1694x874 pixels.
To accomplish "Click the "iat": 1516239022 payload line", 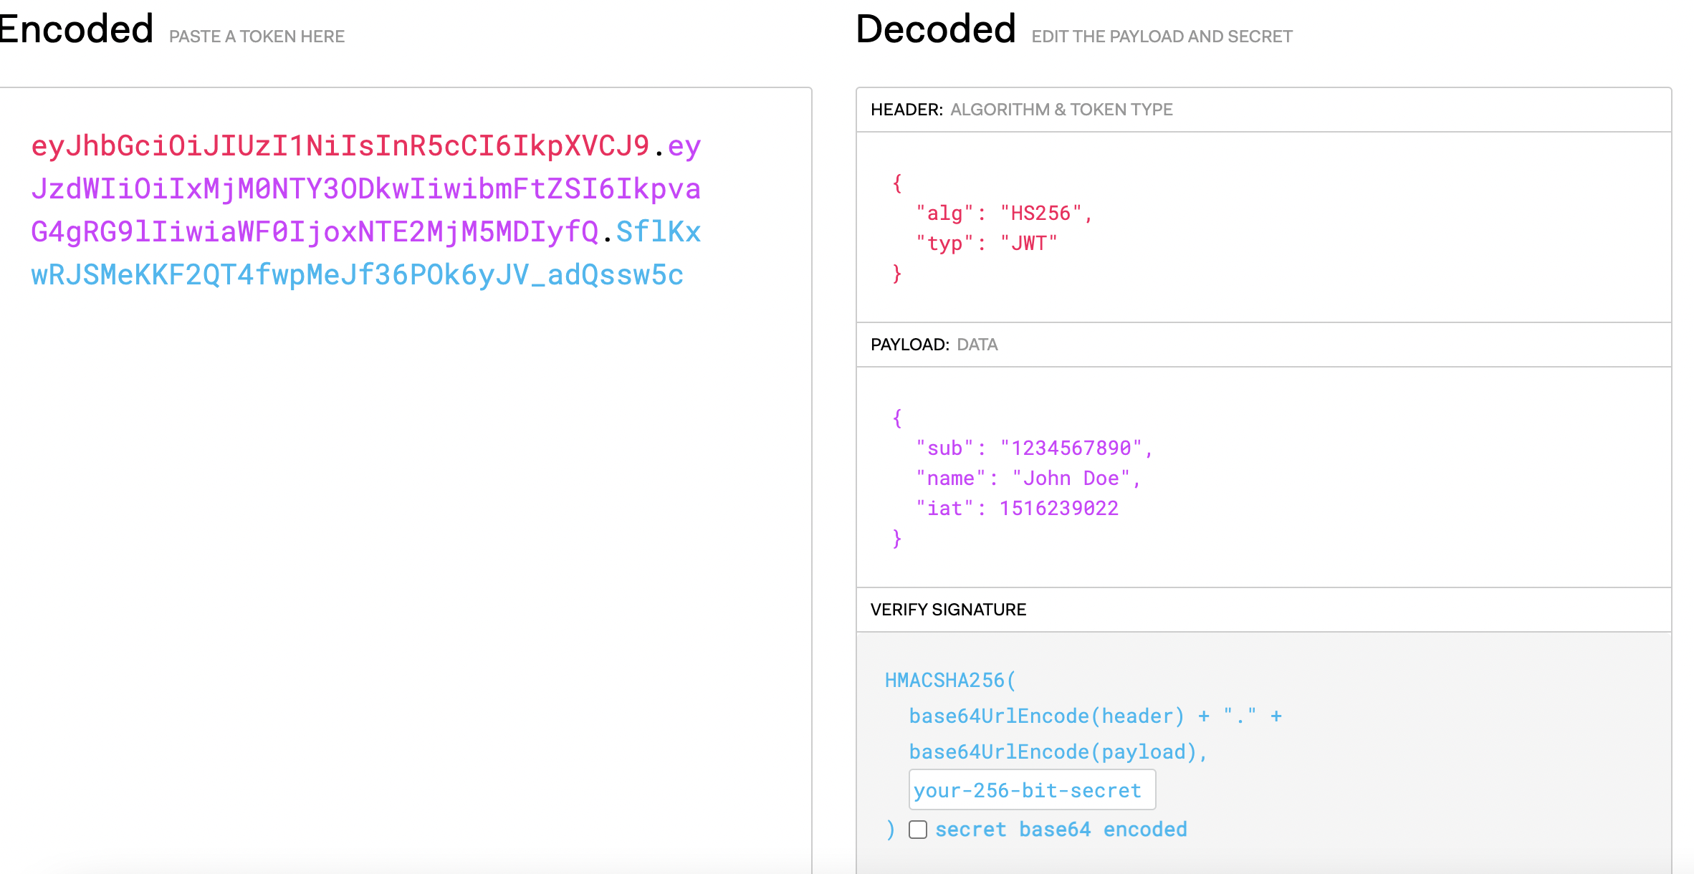I will (1017, 509).
